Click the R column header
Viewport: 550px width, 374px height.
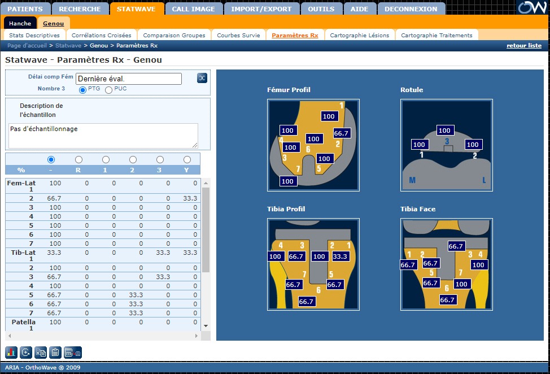78,170
